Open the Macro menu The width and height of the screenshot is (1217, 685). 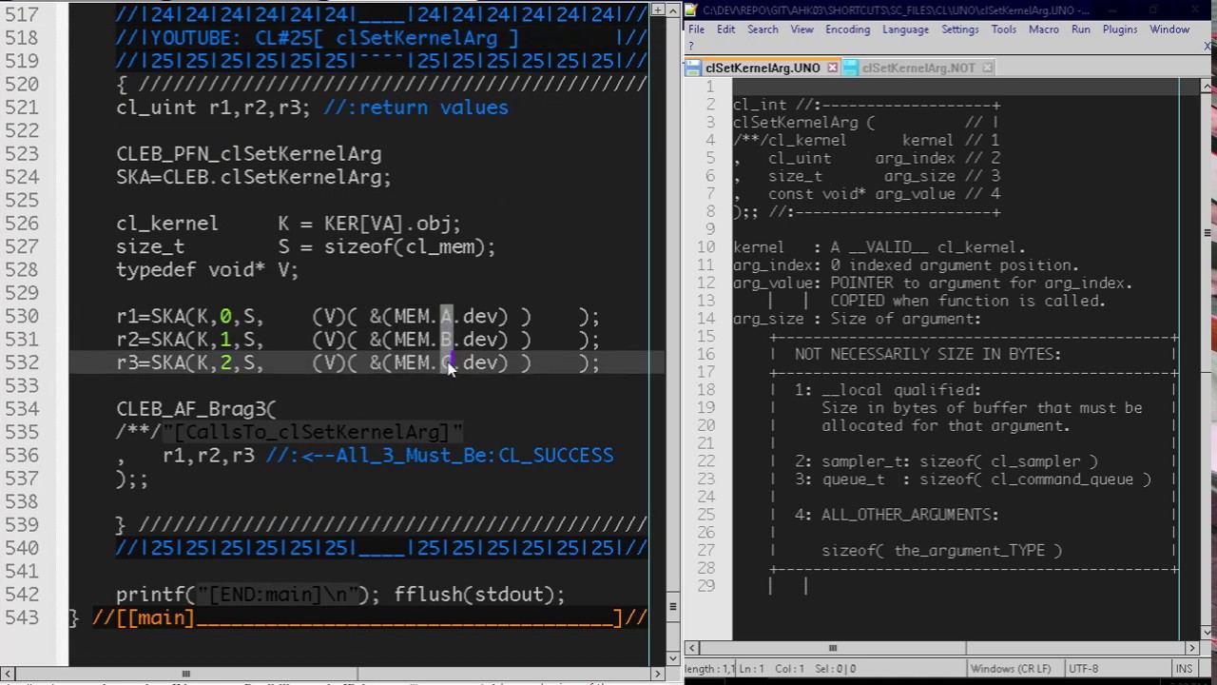tap(1043, 29)
